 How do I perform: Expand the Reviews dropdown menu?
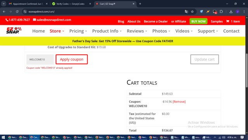137,31
